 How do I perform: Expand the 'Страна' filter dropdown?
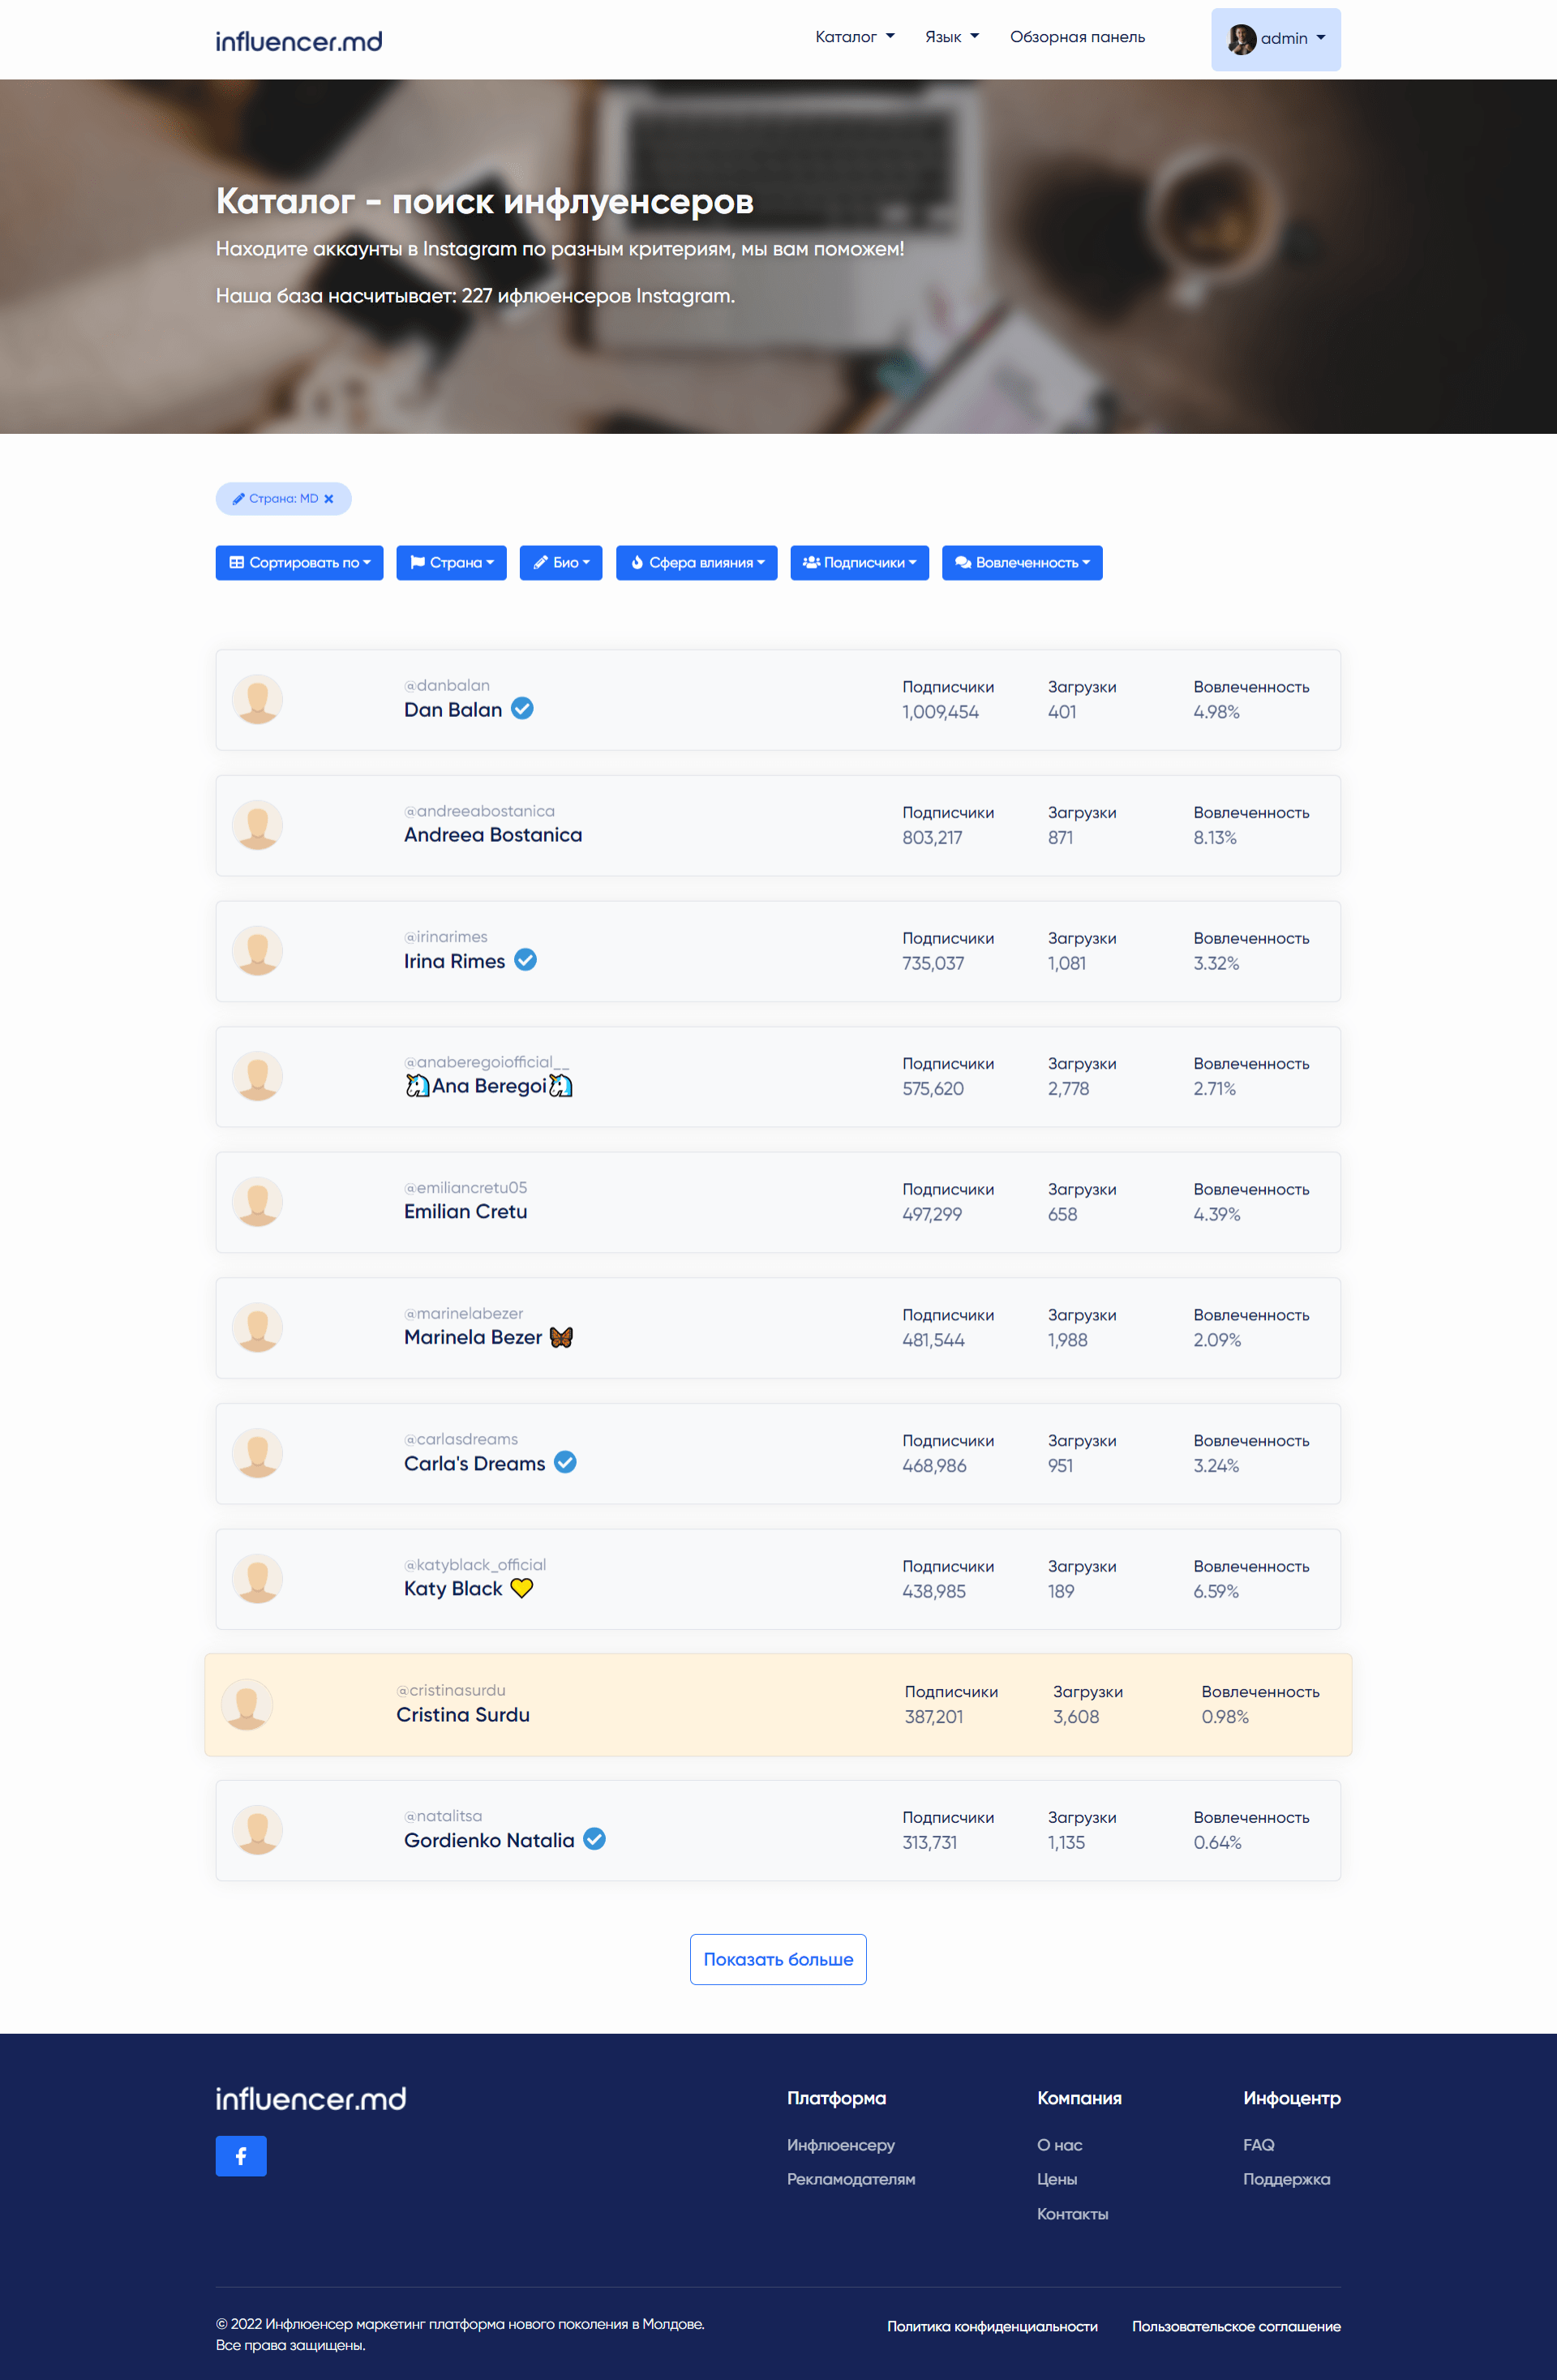(451, 563)
